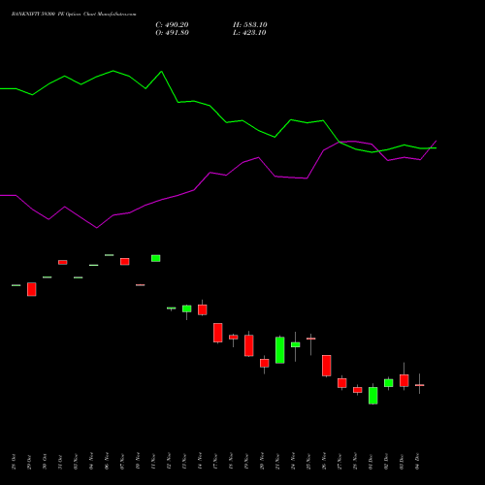Select the open value O: 491.80
Image resolution: width=485 pixels, height=485 pixels.
pyautogui.click(x=172, y=33)
